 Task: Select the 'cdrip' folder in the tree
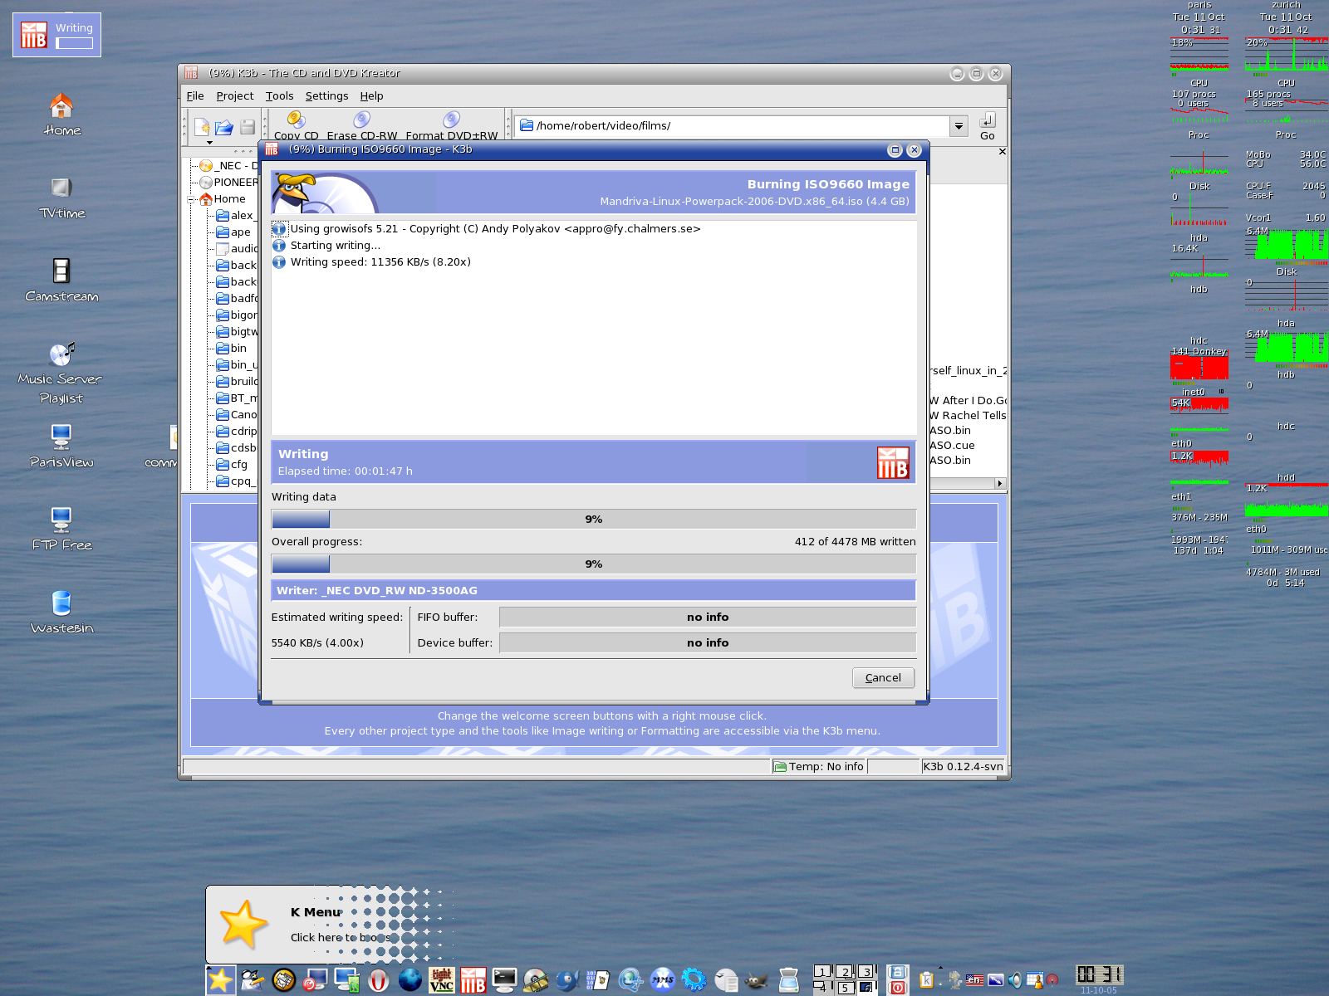[237, 432]
